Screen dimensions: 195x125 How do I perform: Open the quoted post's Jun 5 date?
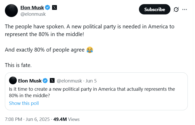(91, 81)
